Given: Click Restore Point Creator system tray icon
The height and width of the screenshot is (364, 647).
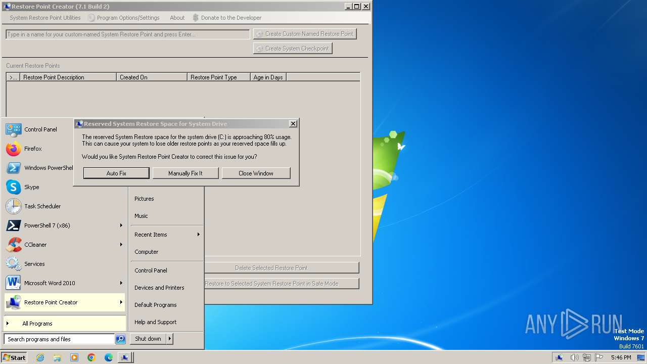Looking at the screenshot, I should pos(560,357).
